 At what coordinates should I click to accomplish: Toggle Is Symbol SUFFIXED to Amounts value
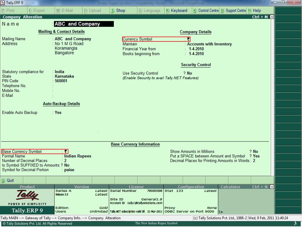[67, 165]
